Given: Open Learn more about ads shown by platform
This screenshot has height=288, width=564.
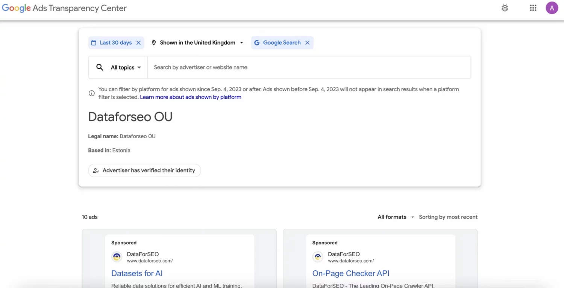Looking at the screenshot, I should (x=191, y=97).
